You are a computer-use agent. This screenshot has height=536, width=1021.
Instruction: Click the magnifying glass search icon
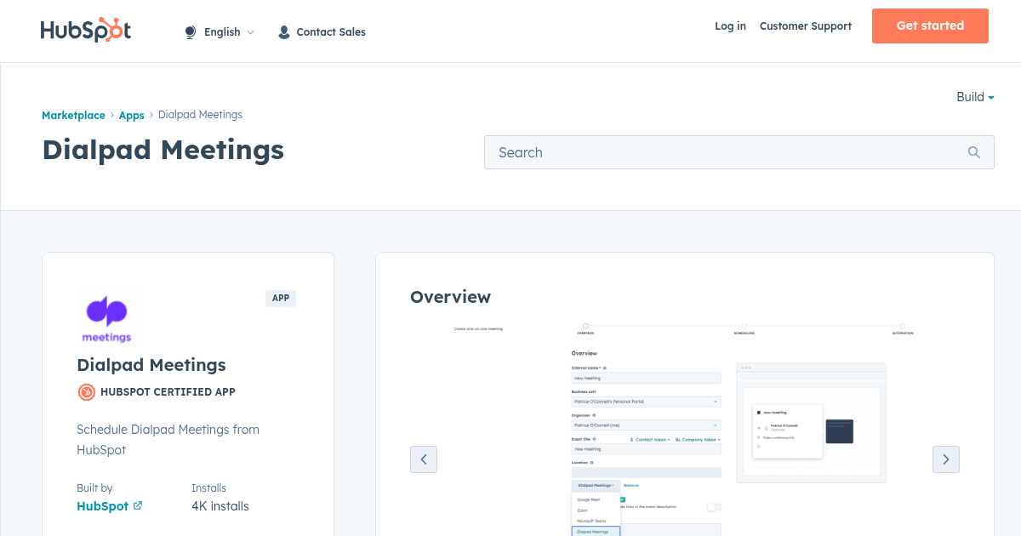(x=974, y=152)
